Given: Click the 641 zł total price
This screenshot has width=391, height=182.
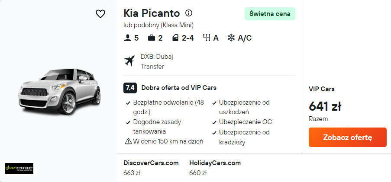Looking at the screenshot, I should [325, 106].
